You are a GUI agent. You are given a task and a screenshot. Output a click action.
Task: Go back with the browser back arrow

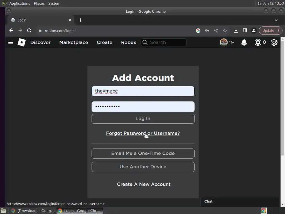point(11,31)
